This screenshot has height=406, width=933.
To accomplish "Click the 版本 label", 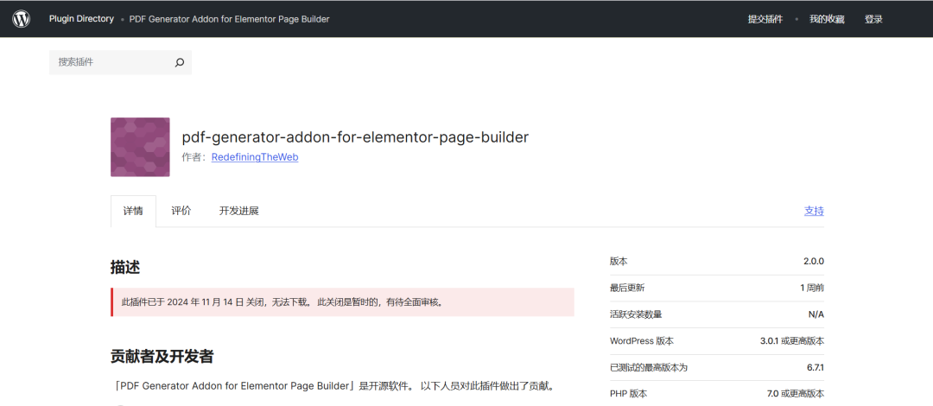I will [619, 262].
